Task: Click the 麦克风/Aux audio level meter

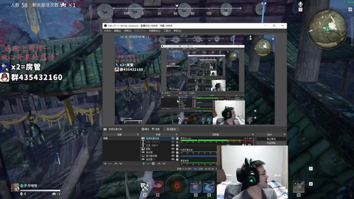Action: click(216, 141)
